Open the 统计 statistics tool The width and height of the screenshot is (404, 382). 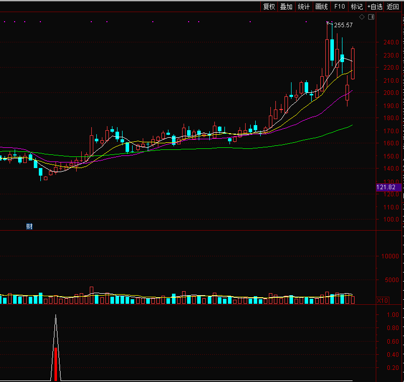[304, 7]
